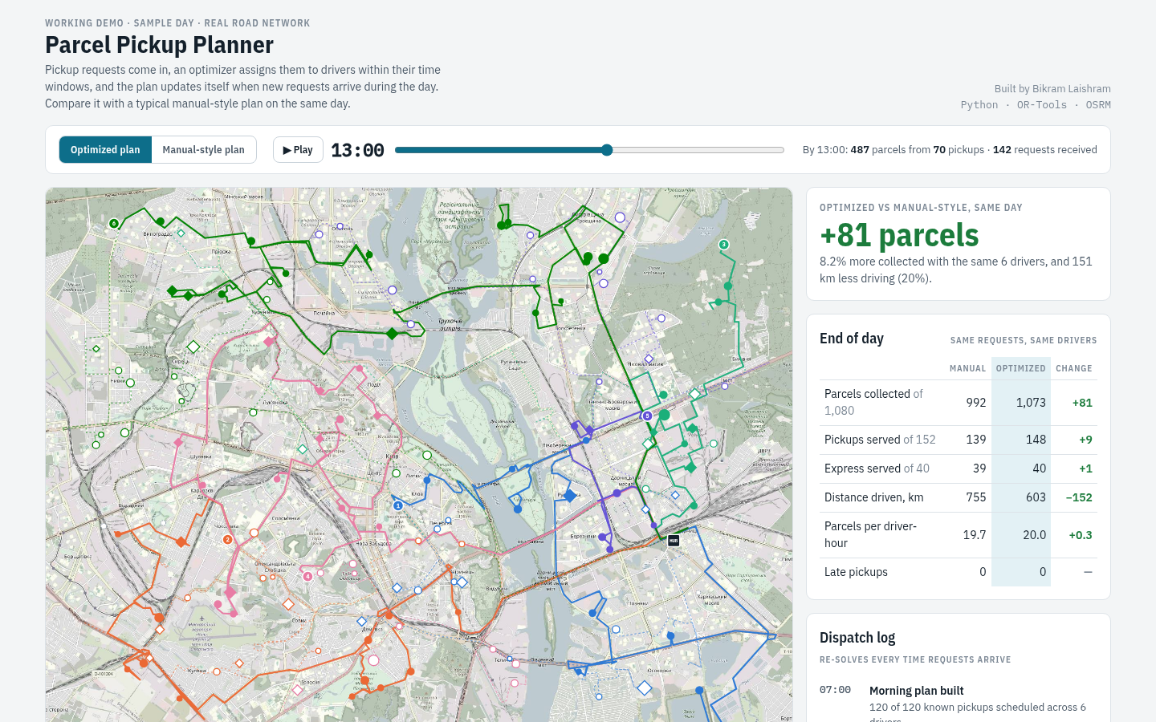Click optimized distance driven value 603
This screenshot has height=722, width=1156.
coord(1036,497)
